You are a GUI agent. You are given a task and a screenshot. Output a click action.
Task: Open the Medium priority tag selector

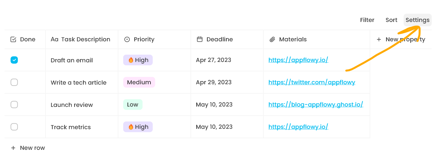pyautogui.click(x=139, y=82)
